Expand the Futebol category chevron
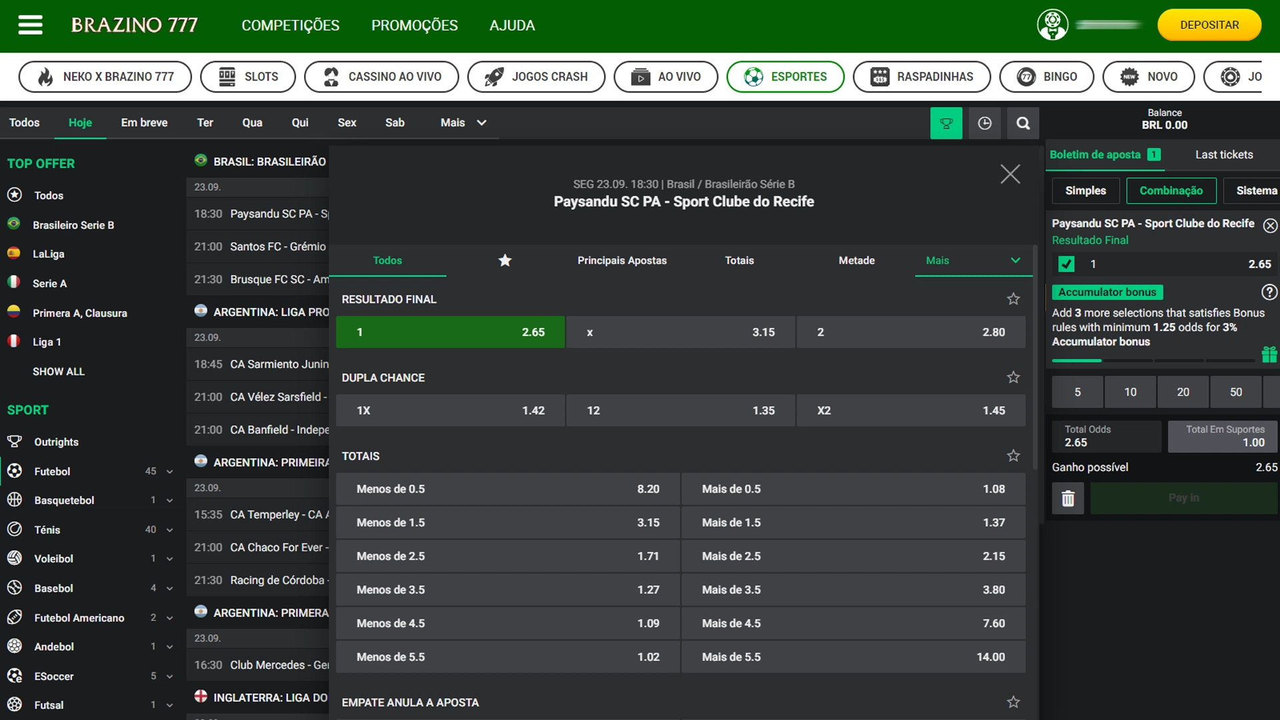 [x=169, y=471]
